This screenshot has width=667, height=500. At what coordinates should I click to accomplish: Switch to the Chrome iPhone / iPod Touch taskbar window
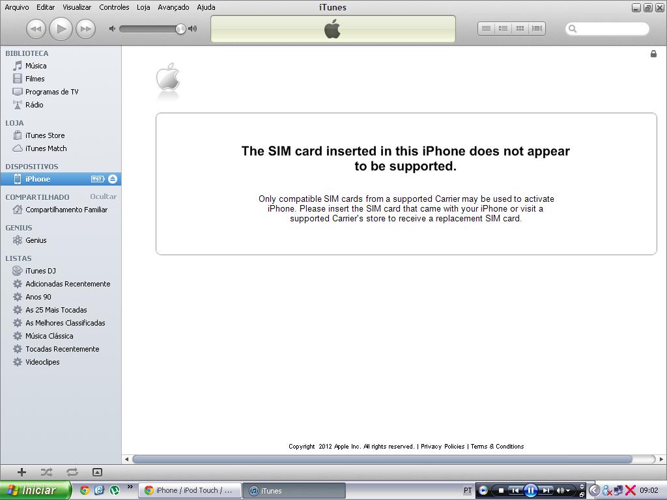pyautogui.click(x=190, y=490)
